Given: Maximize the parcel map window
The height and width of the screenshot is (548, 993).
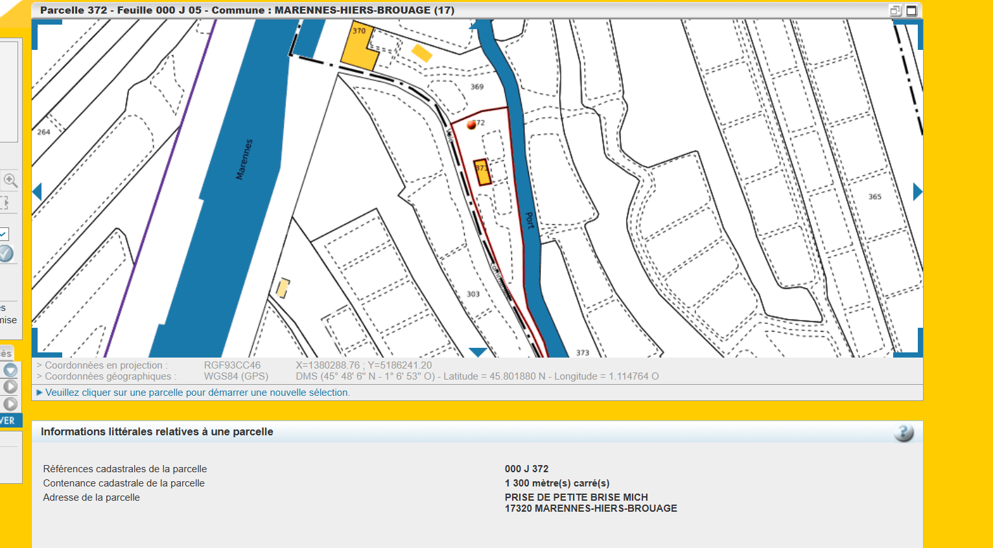Looking at the screenshot, I should tap(911, 10).
